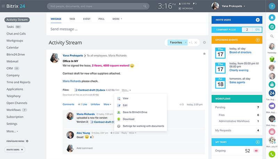Image resolution: width=278 pixels, height=159 pixels.
Task: Click the Working status indicator
Action: pos(186,8)
